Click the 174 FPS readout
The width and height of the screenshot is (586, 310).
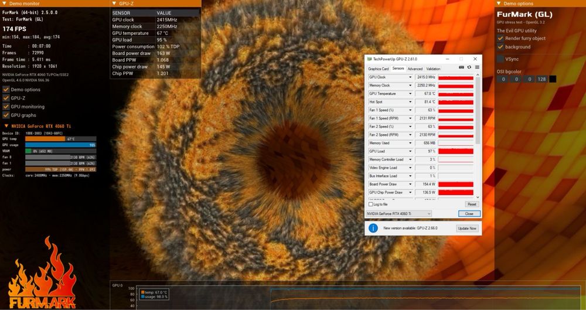(x=14, y=29)
